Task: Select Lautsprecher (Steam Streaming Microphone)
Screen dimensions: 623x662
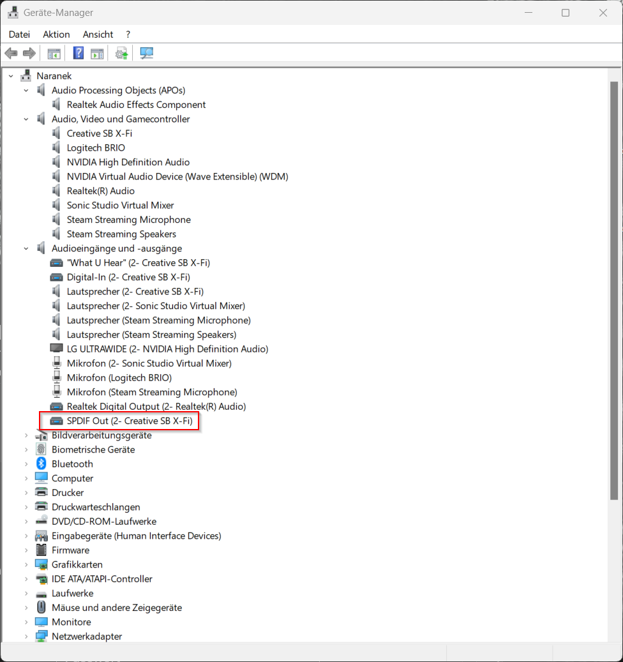Action: point(159,320)
